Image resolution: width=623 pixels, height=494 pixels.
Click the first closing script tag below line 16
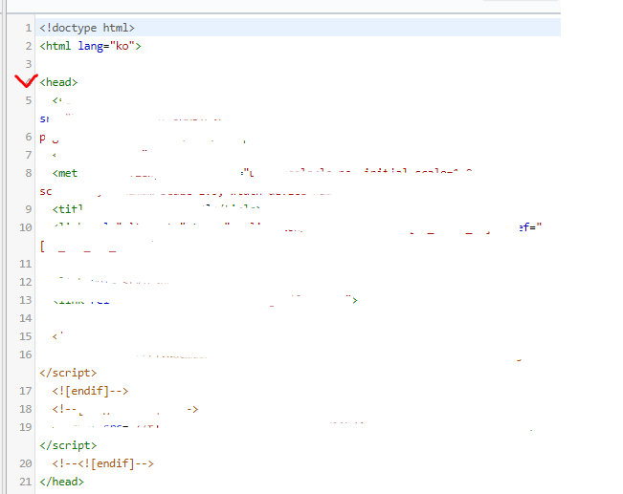(x=68, y=373)
